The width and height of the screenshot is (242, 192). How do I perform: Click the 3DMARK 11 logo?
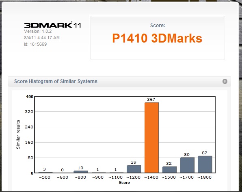[52, 25]
